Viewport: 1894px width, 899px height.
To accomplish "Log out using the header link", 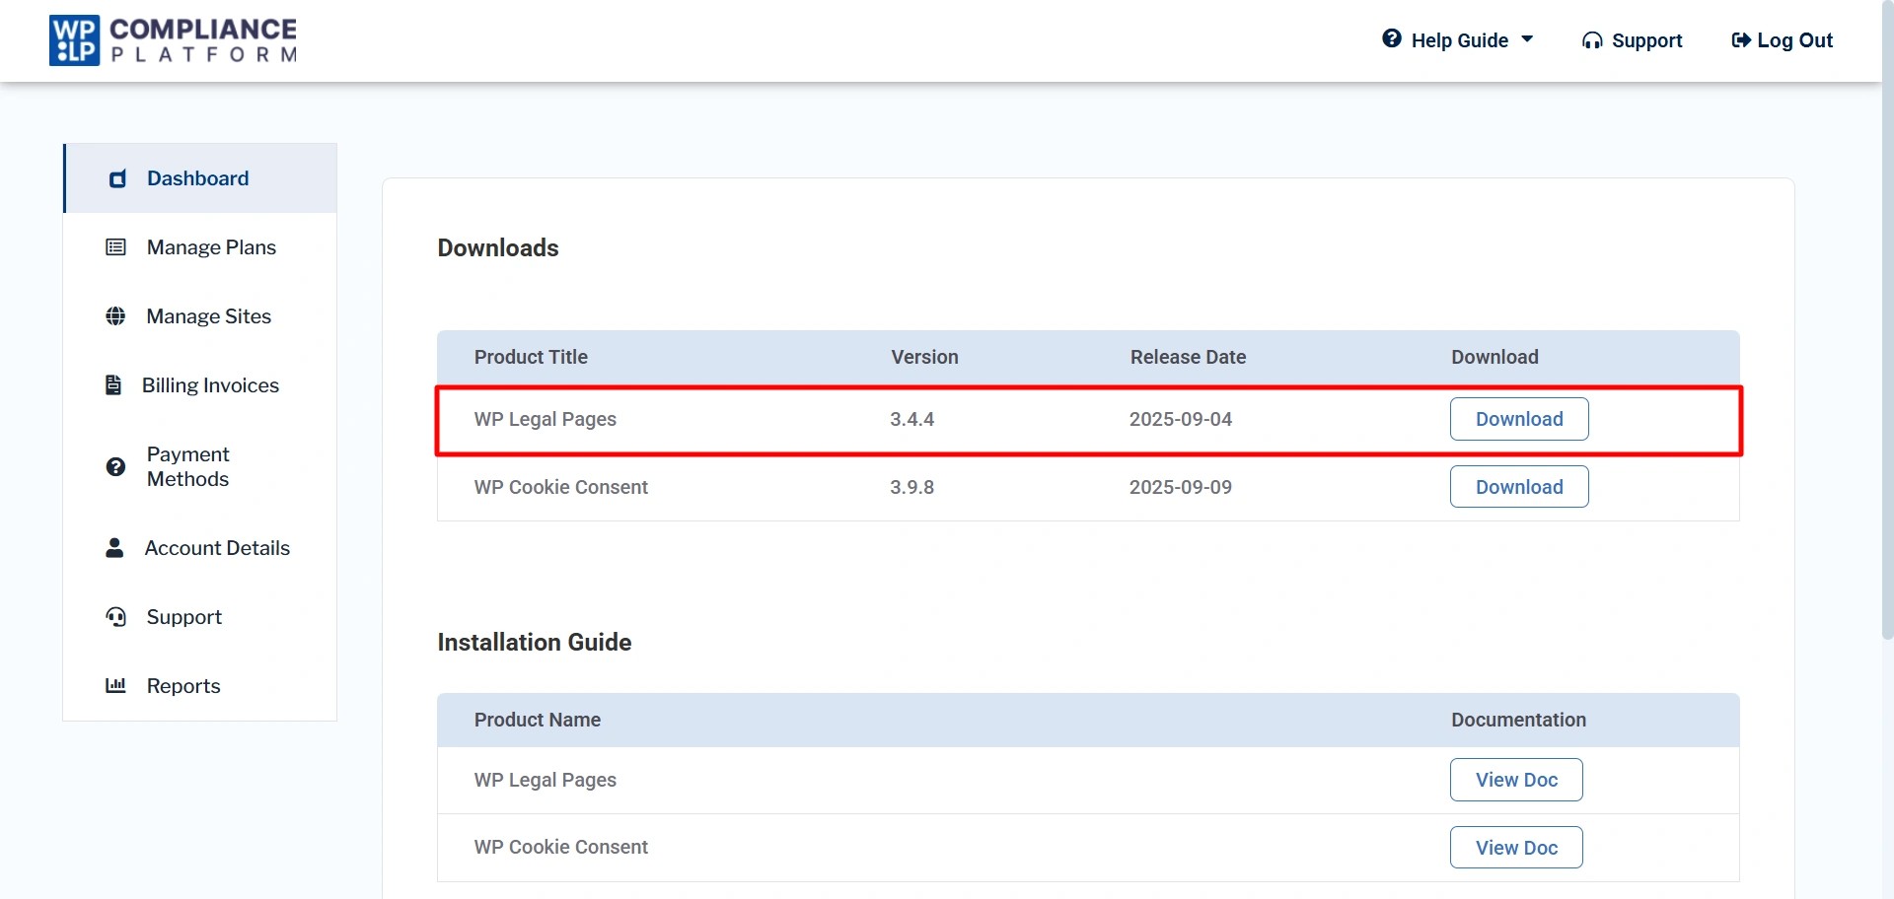I will [x=1782, y=40].
